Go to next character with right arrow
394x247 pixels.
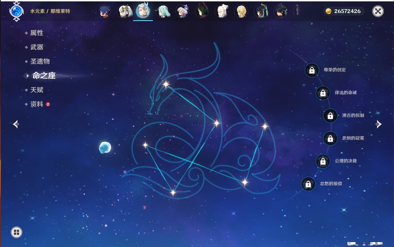[378, 124]
